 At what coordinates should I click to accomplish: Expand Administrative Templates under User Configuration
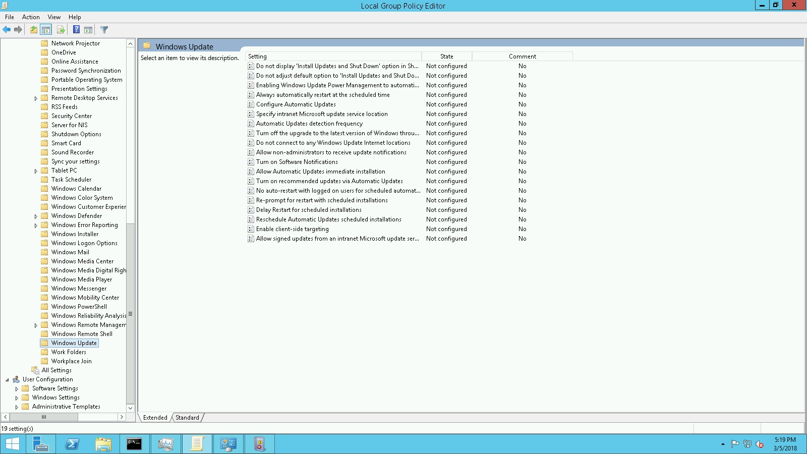17,407
